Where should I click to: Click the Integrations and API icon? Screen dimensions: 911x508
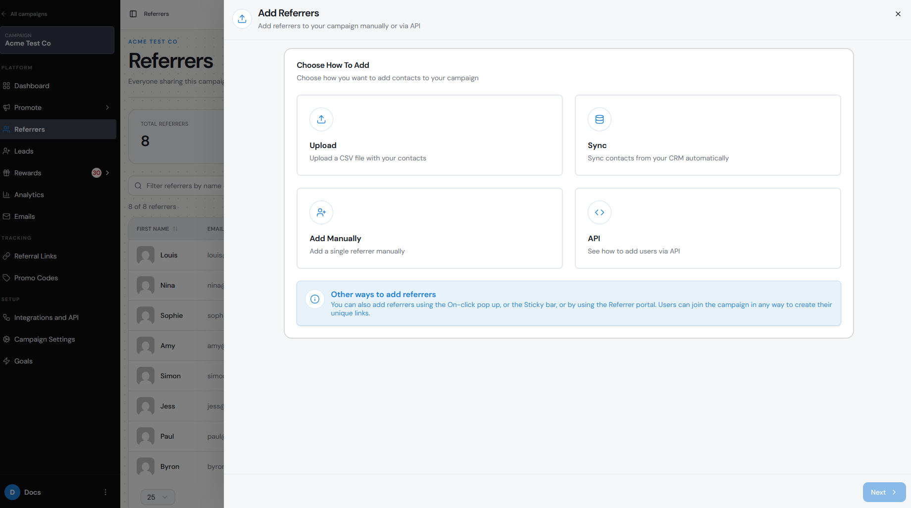(x=6, y=317)
